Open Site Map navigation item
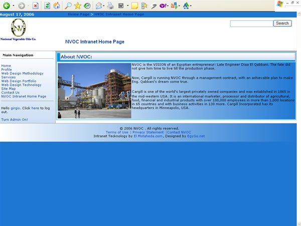Image resolution: width=301 pixels, height=226 pixels. (8, 89)
